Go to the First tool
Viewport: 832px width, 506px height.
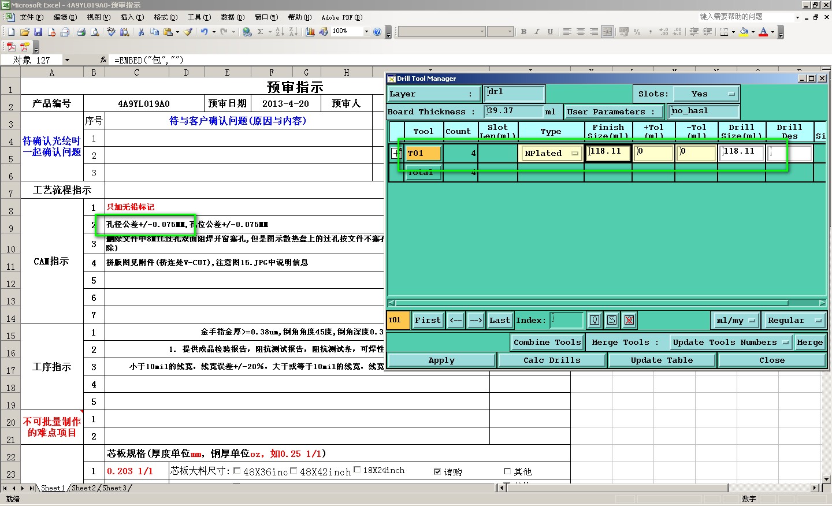pyautogui.click(x=428, y=320)
